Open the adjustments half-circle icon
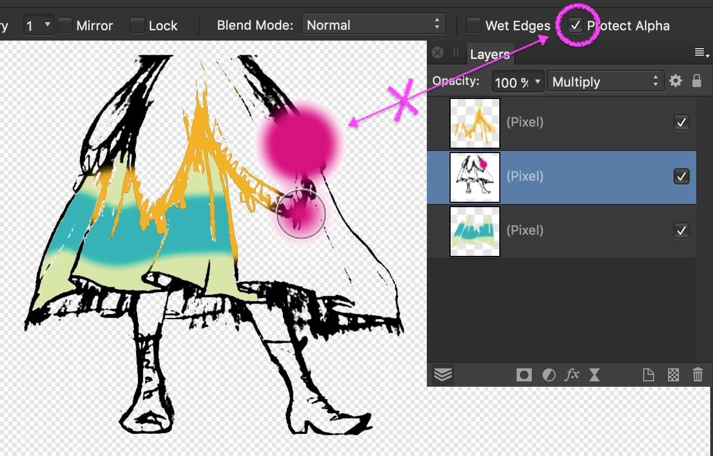 (549, 375)
